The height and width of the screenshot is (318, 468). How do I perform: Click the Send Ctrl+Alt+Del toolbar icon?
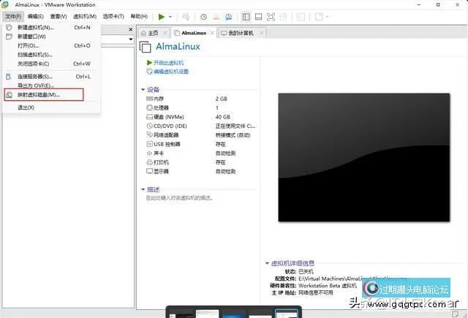point(186,17)
